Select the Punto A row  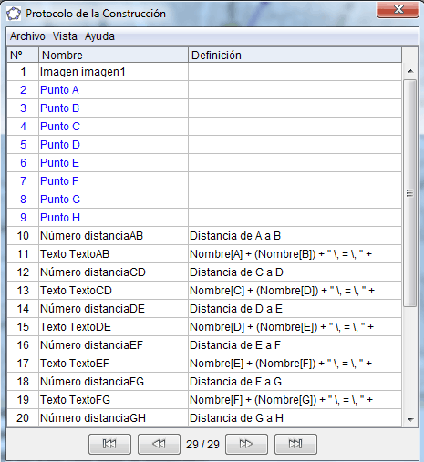[204, 90]
